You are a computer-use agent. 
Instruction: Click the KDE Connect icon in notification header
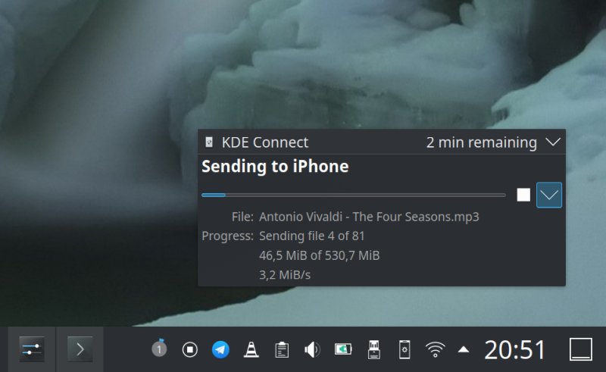pos(209,142)
